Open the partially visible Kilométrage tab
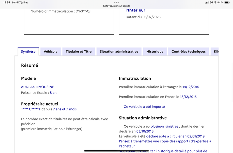 [215, 52]
